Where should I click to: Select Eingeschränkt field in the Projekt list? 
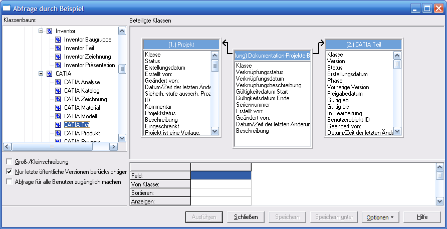pyautogui.click(x=162, y=126)
